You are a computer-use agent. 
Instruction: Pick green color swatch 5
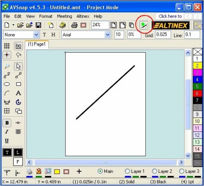click(197, 87)
